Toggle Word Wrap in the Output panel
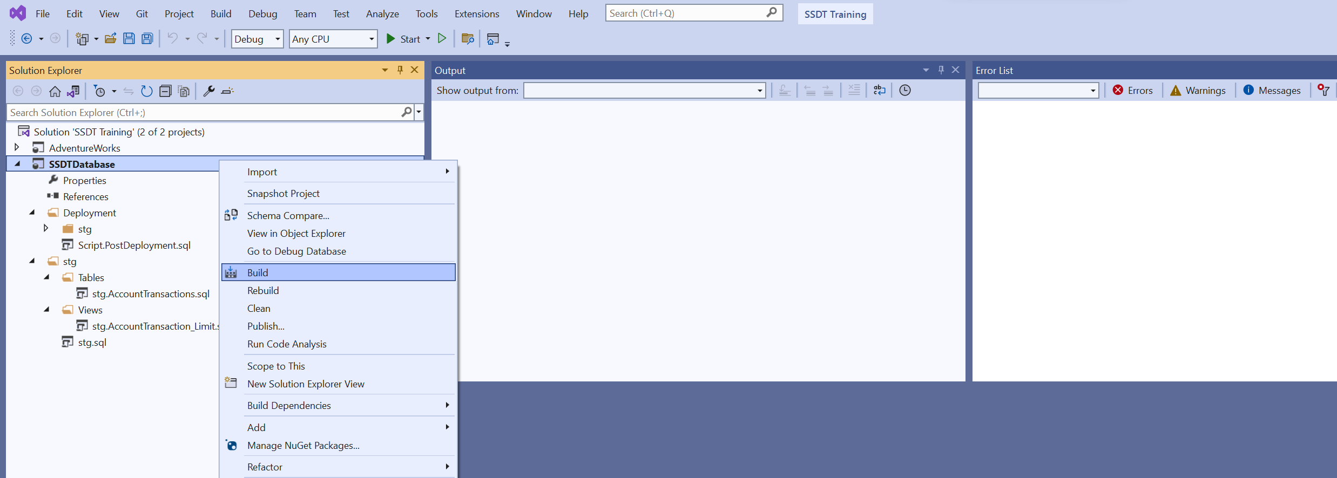1337x478 pixels. point(879,90)
